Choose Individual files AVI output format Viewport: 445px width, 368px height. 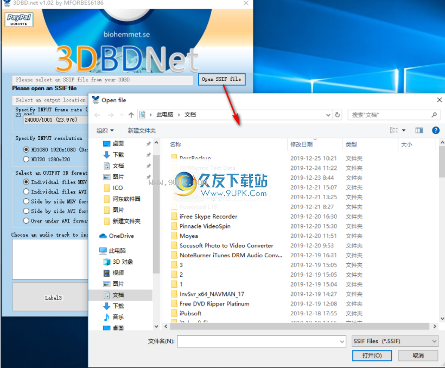click(x=26, y=192)
